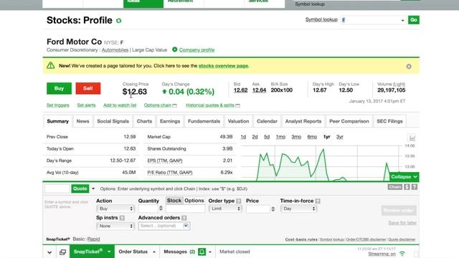Viewport: 459px width, 258px height.
Task: Click the streaming wifi signal icon
Action: [402, 254]
